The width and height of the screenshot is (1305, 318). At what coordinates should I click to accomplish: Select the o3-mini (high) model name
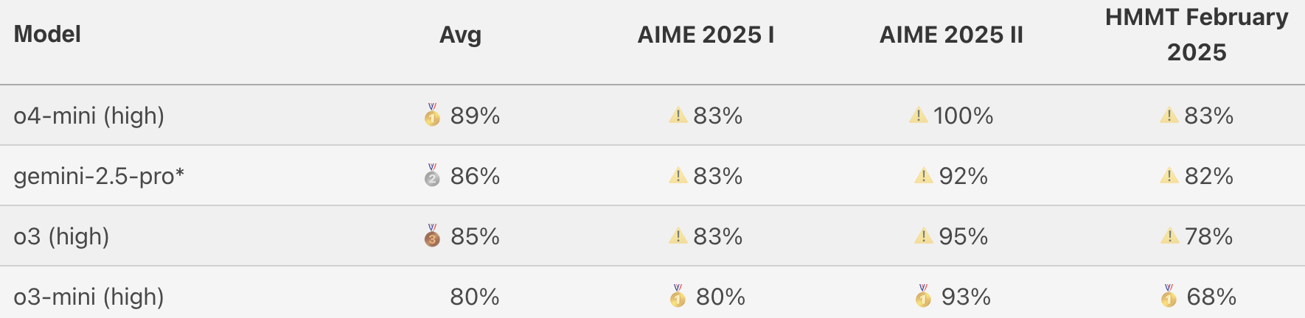tap(89, 297)
